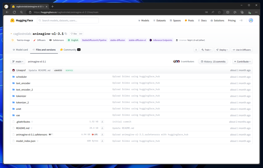Open Docs in top navigation

(202, 20)
